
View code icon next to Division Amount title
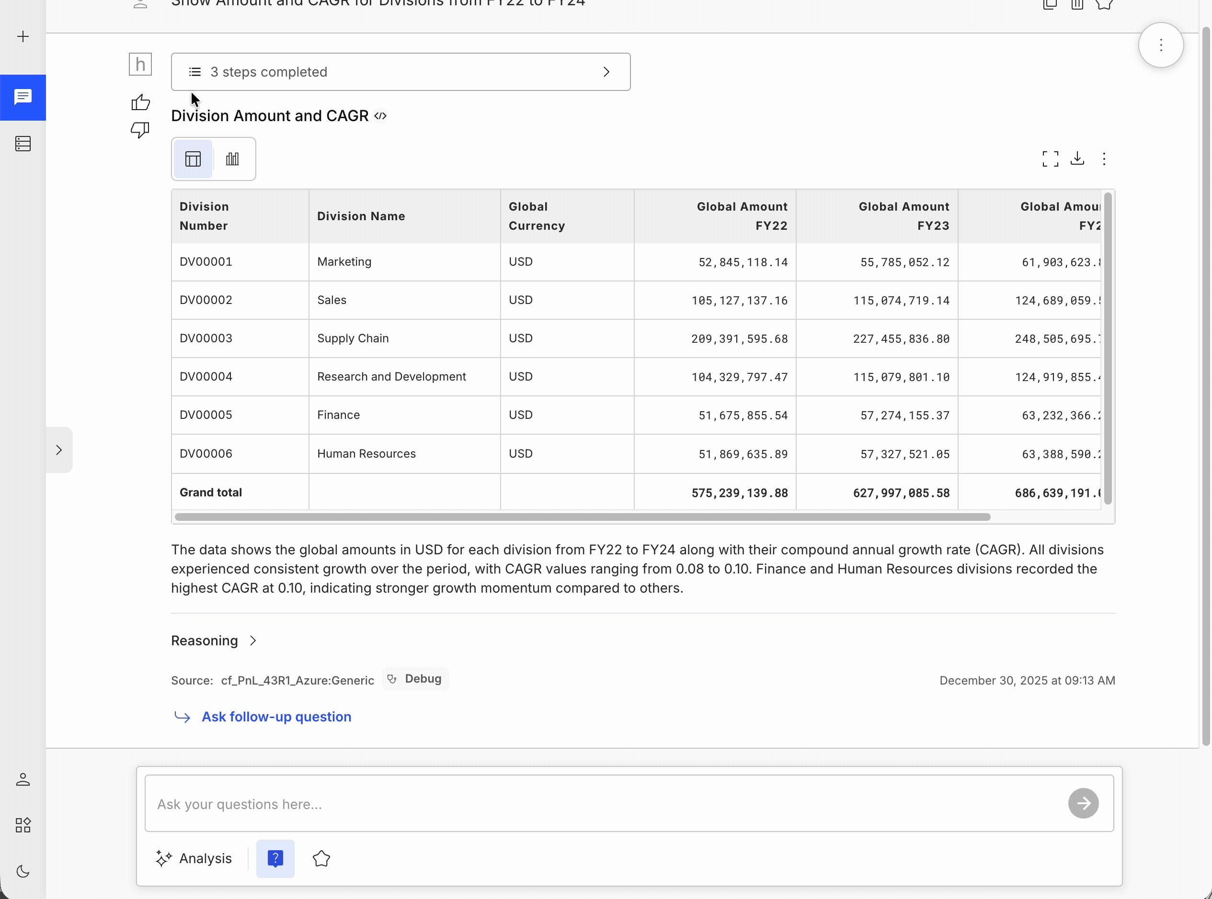point(380,116)
